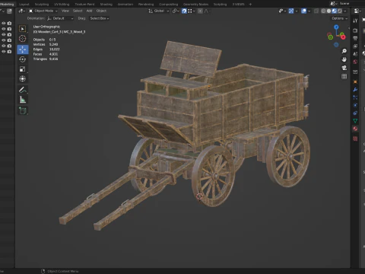Switch to solid viewport shading
The width and height of the screenshot is (365, 274).
[x=328, y=11]
